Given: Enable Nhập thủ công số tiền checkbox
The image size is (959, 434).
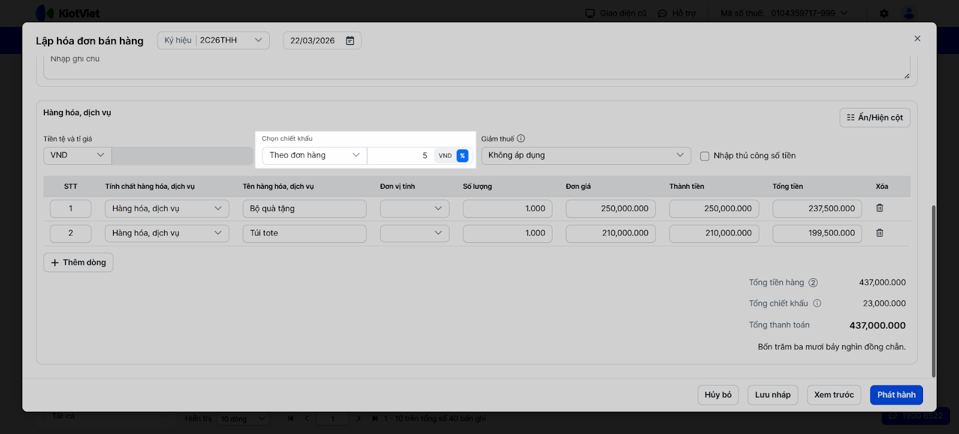Looking at the screenshot, I should click(705, 156).
